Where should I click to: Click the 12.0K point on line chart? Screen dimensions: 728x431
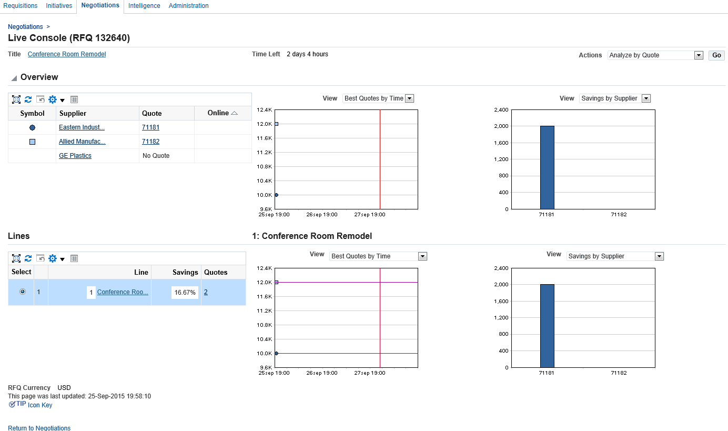pyautogui.click(x=276, y=282)
